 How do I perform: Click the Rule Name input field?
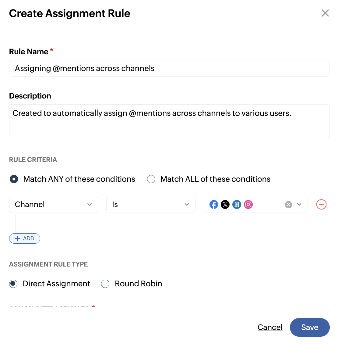click(x=169, y=68)
